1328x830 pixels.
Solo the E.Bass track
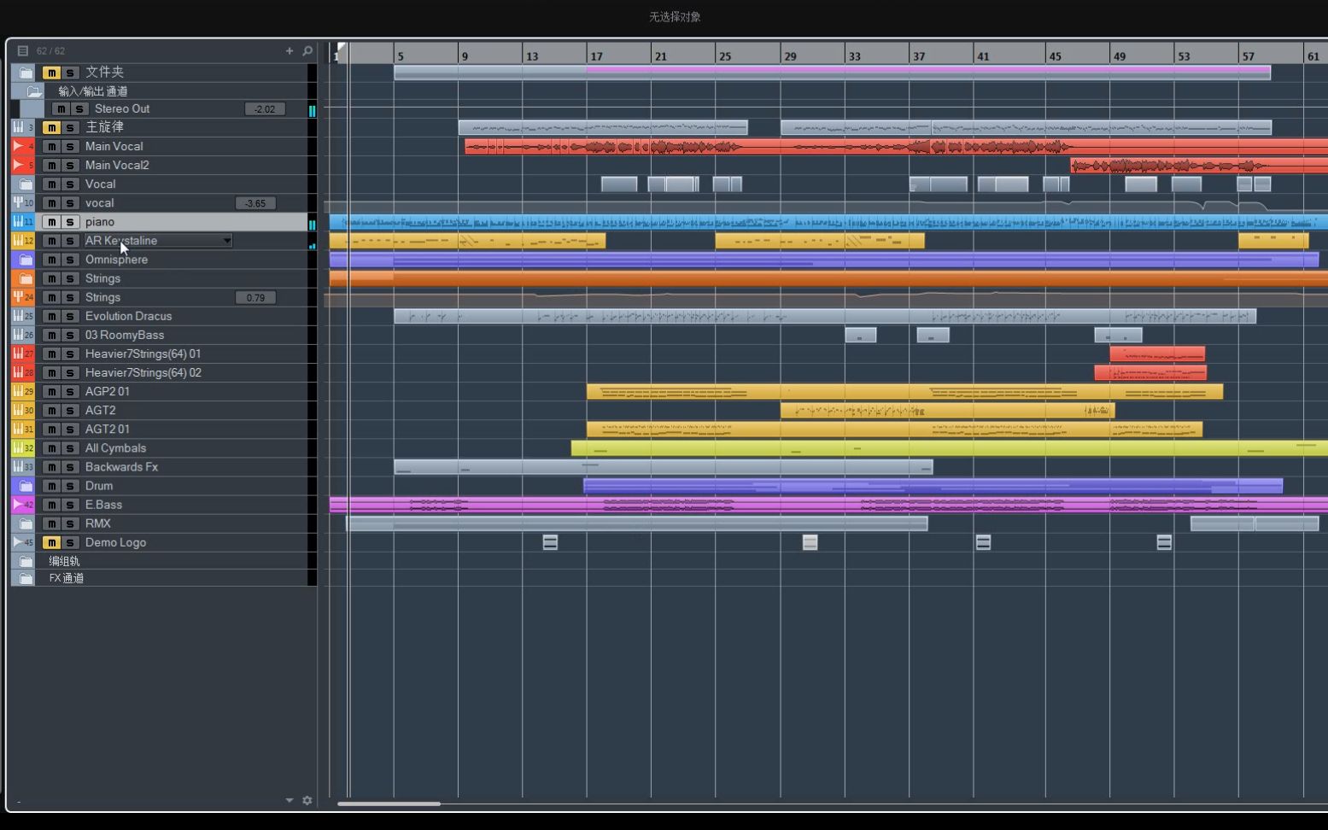(x=70, y=504)
